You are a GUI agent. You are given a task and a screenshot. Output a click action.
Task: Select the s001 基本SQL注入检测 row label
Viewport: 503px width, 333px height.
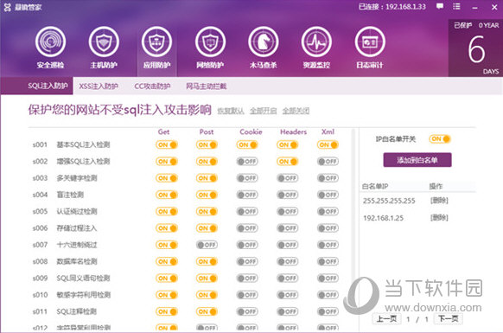(84, 144)
